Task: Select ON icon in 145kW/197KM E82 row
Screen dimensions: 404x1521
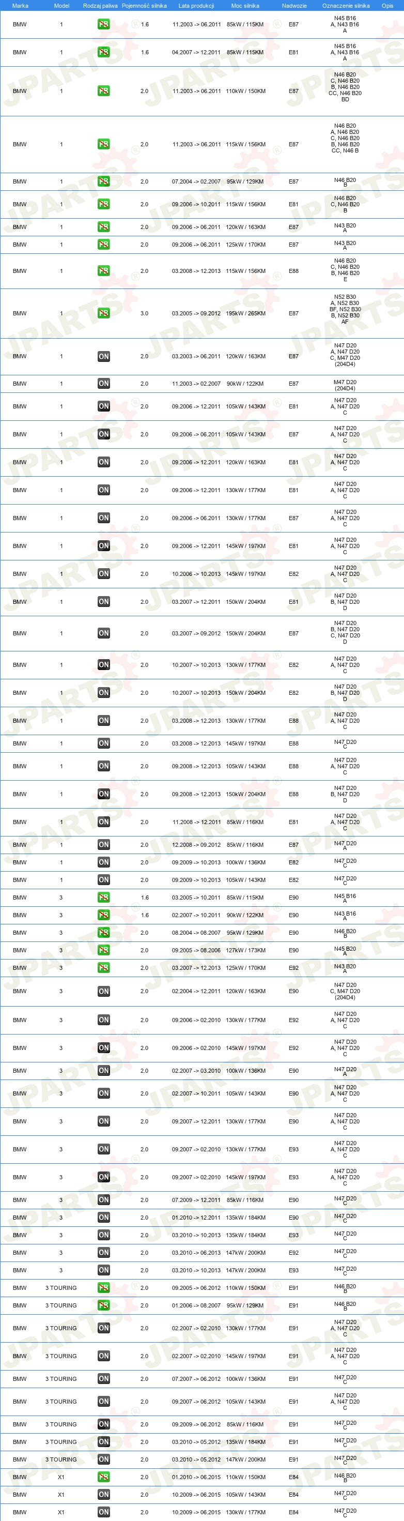Action: click(x=104, y=574)
